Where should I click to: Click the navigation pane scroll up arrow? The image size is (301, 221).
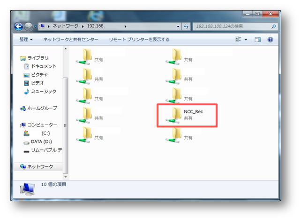[66, 49]
